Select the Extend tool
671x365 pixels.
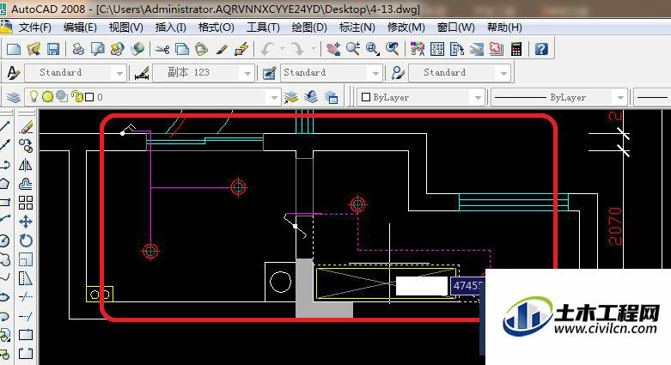pyautogui.click(x=26, y=316)
